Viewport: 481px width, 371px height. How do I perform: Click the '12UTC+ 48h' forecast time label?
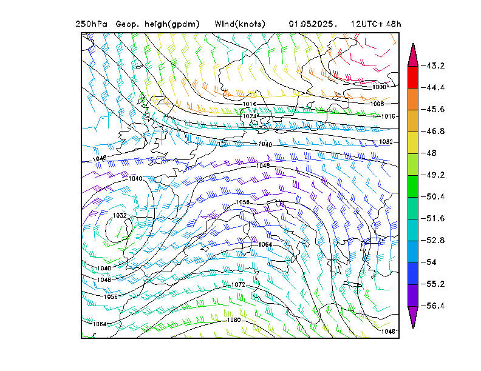click(x=376, y=24)
